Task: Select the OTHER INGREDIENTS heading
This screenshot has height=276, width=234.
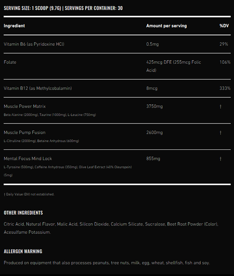Action: pos(23,213)
